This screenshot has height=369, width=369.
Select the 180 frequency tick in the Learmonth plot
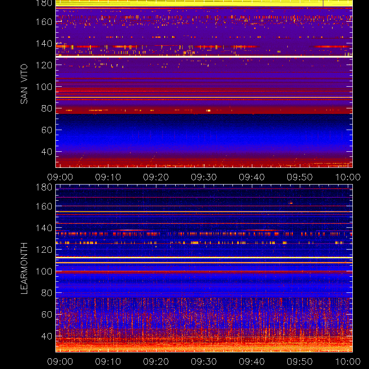[x=44, y=187]
